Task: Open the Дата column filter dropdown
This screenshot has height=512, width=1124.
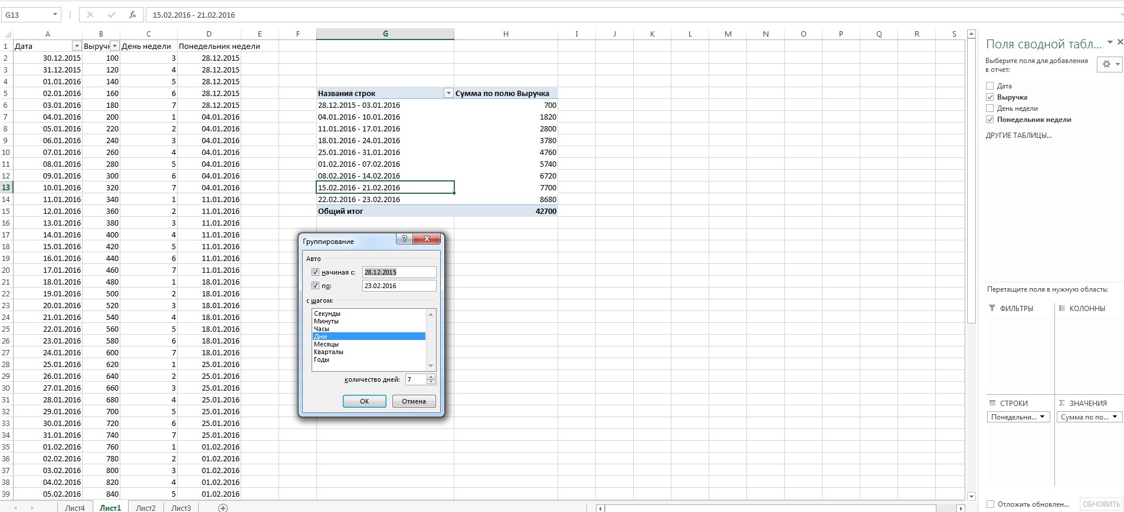Action: click(x=76, y=46)
